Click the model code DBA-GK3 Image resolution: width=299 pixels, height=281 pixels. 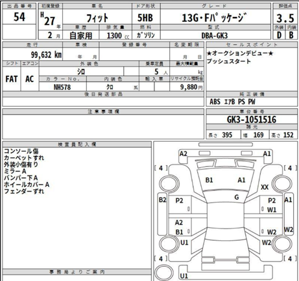click(x=215, y=36)
